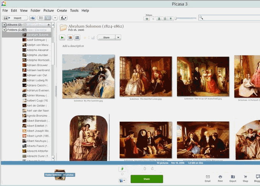This screenshot has width=260, height=186.
Task: Switch to tree folder view
Action: [x=48, y=18]
